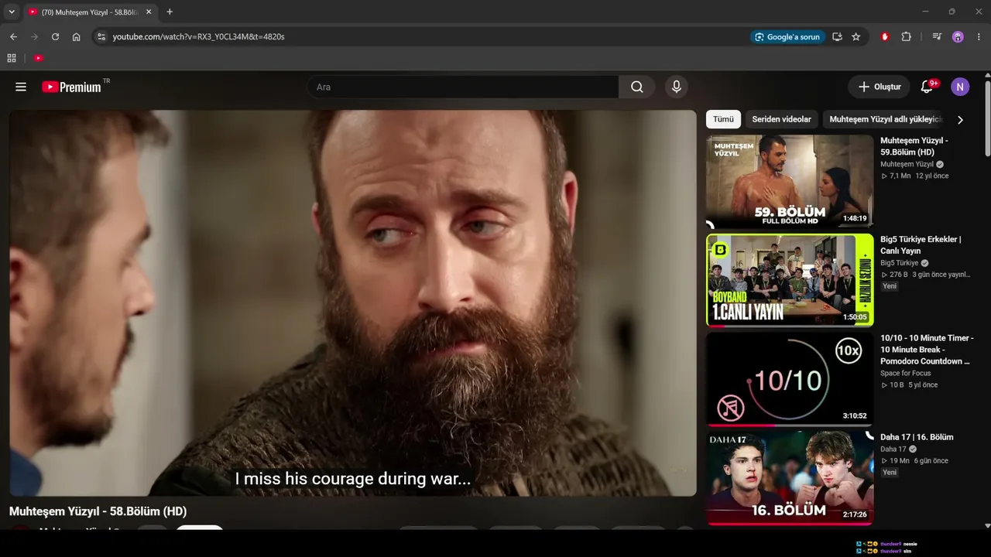Click the '19 Mn' view count
This screenshot has height=557, width=991.
coord(900,461)
